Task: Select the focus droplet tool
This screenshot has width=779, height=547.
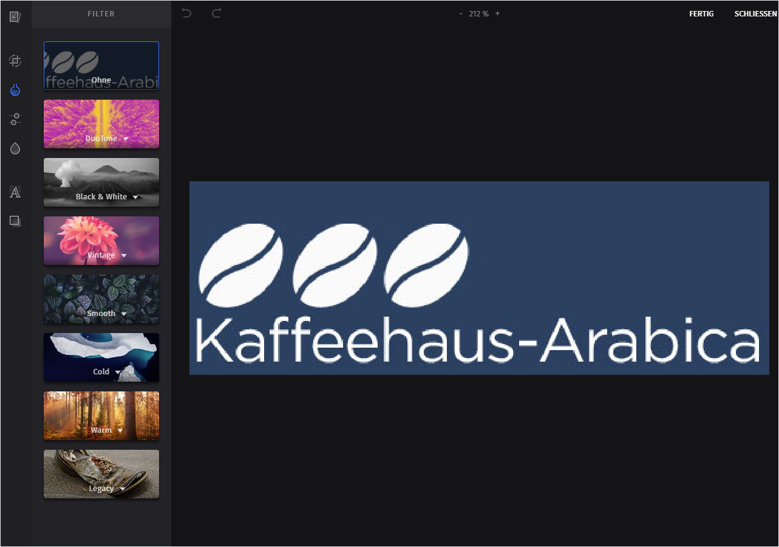Action: pyautogui.click(x=15, y=148)
